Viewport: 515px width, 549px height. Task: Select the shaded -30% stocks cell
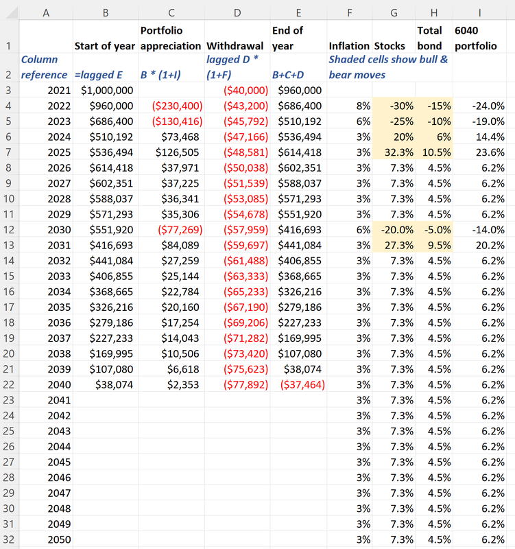[x=394, y=106]
